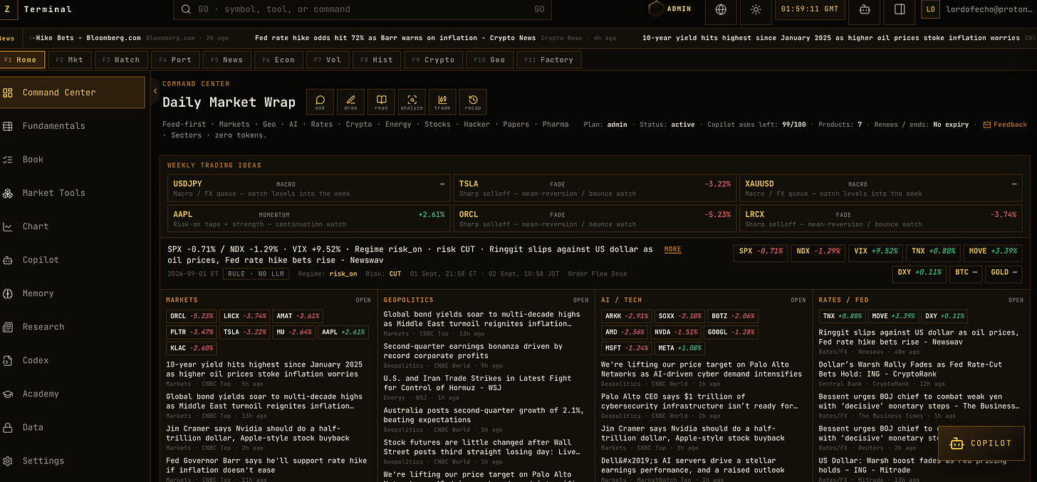Open the Geopolitics panel via OPEN
The height and width of the screenshot is (482, 1037).
(581, 300)
